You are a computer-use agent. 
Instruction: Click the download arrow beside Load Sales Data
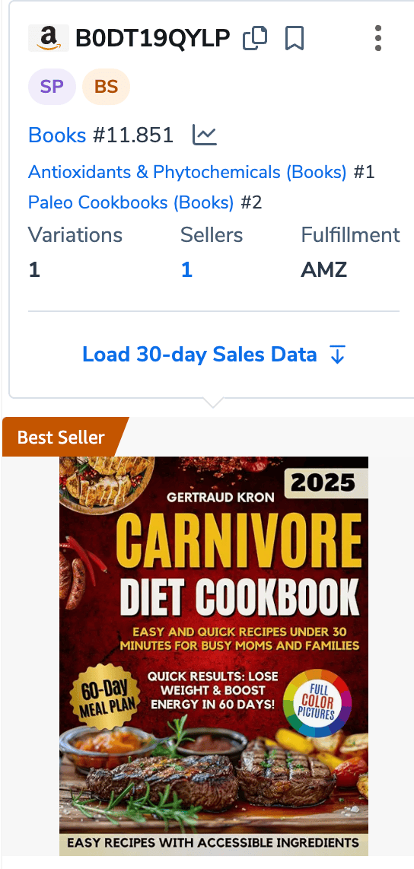click(x=338, y=354)
